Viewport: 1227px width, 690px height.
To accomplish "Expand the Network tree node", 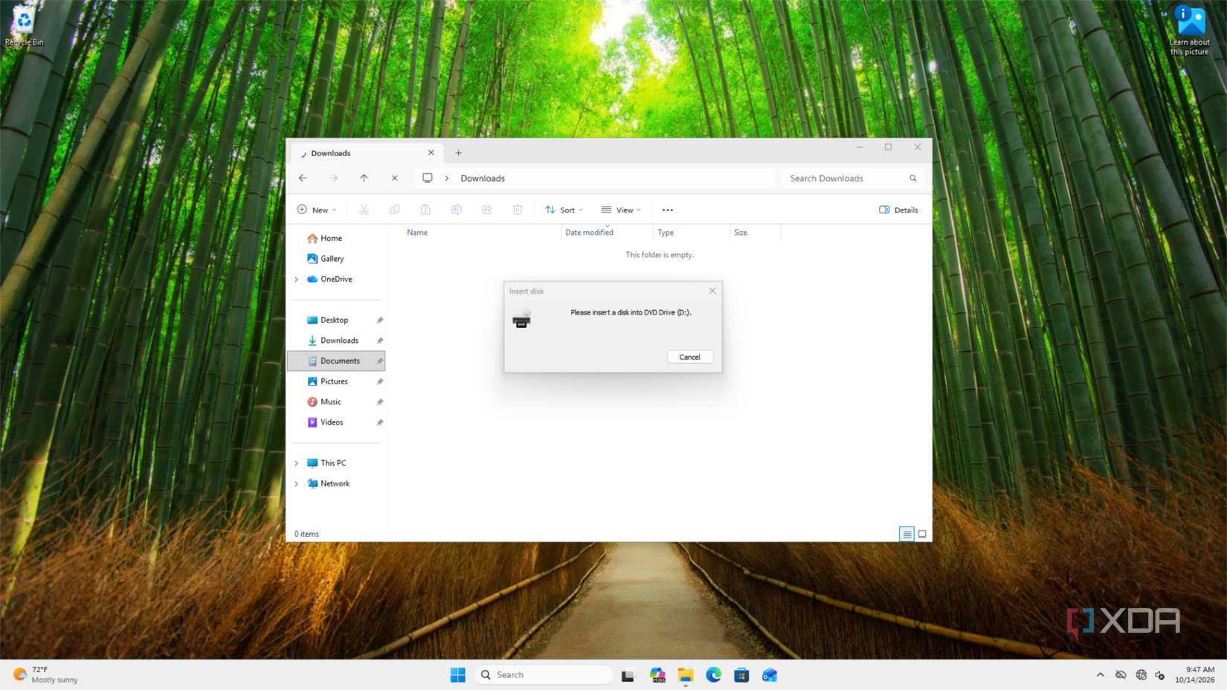I will (x=297, y=484).
